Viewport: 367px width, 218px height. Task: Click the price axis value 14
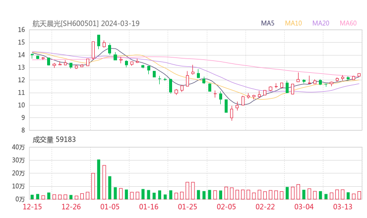21,55
